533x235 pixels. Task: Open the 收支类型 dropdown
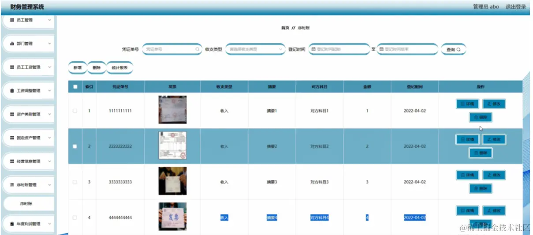tap(255, 49)
